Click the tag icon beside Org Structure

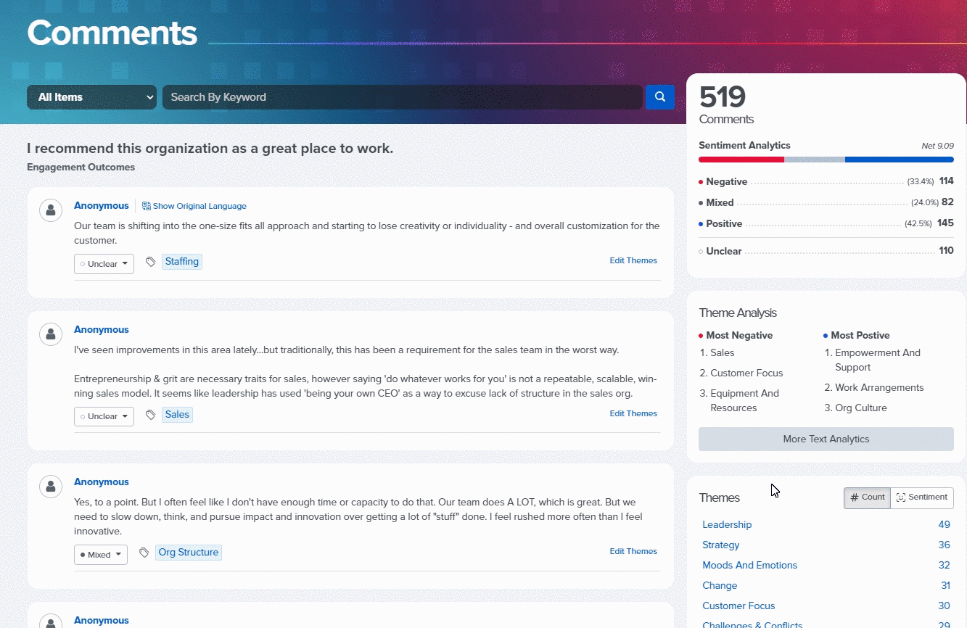click(144, 553)
